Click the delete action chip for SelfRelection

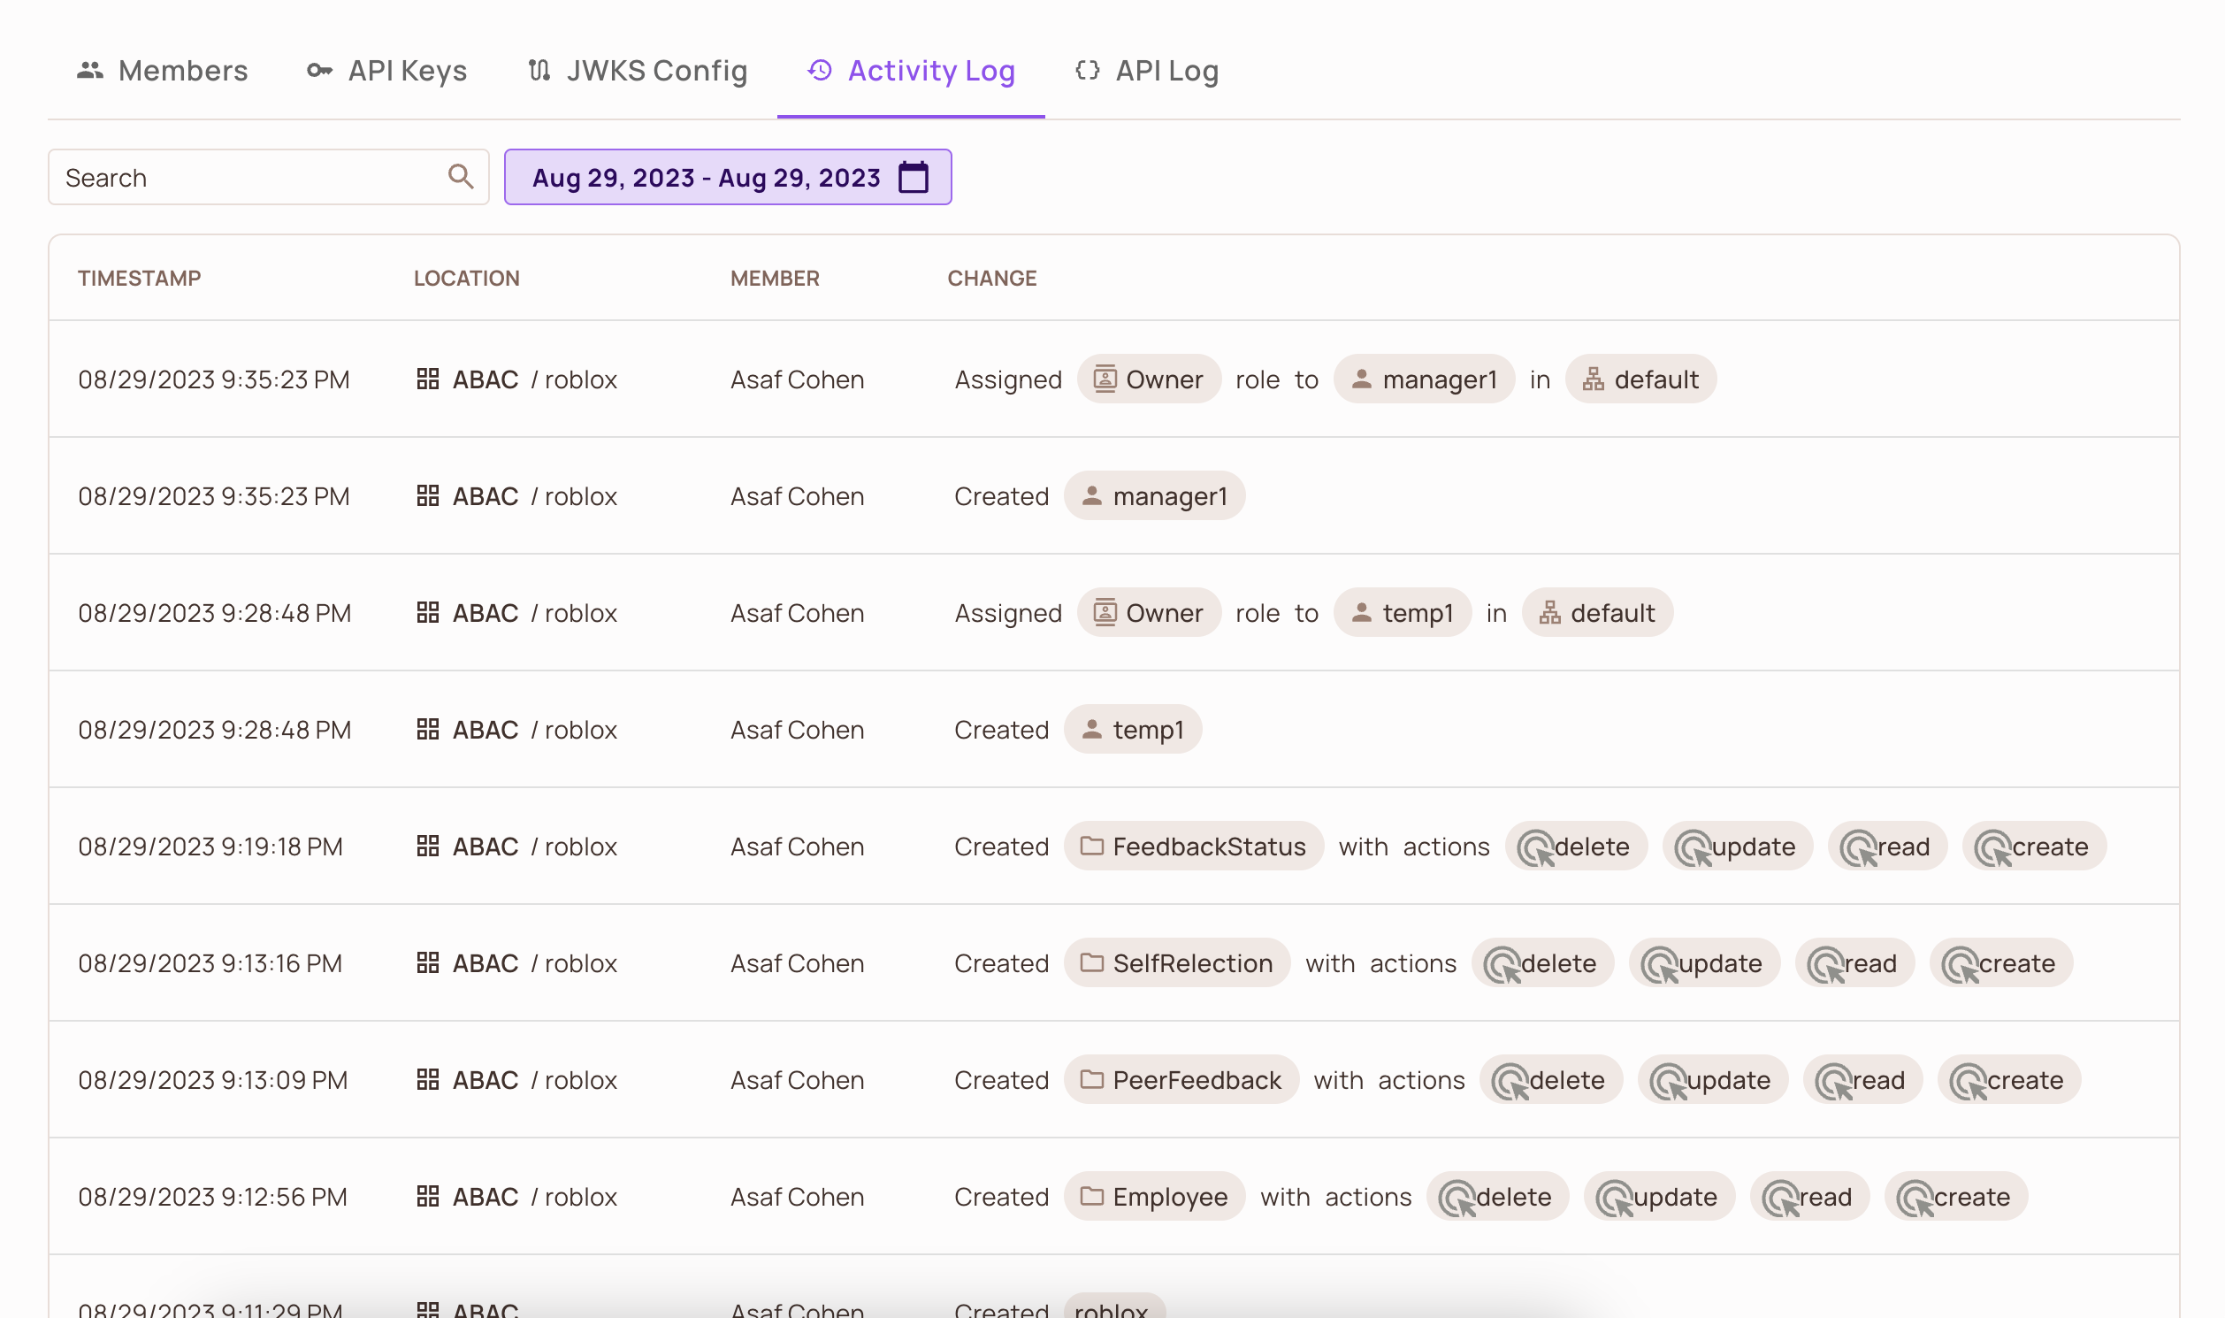1542,962
